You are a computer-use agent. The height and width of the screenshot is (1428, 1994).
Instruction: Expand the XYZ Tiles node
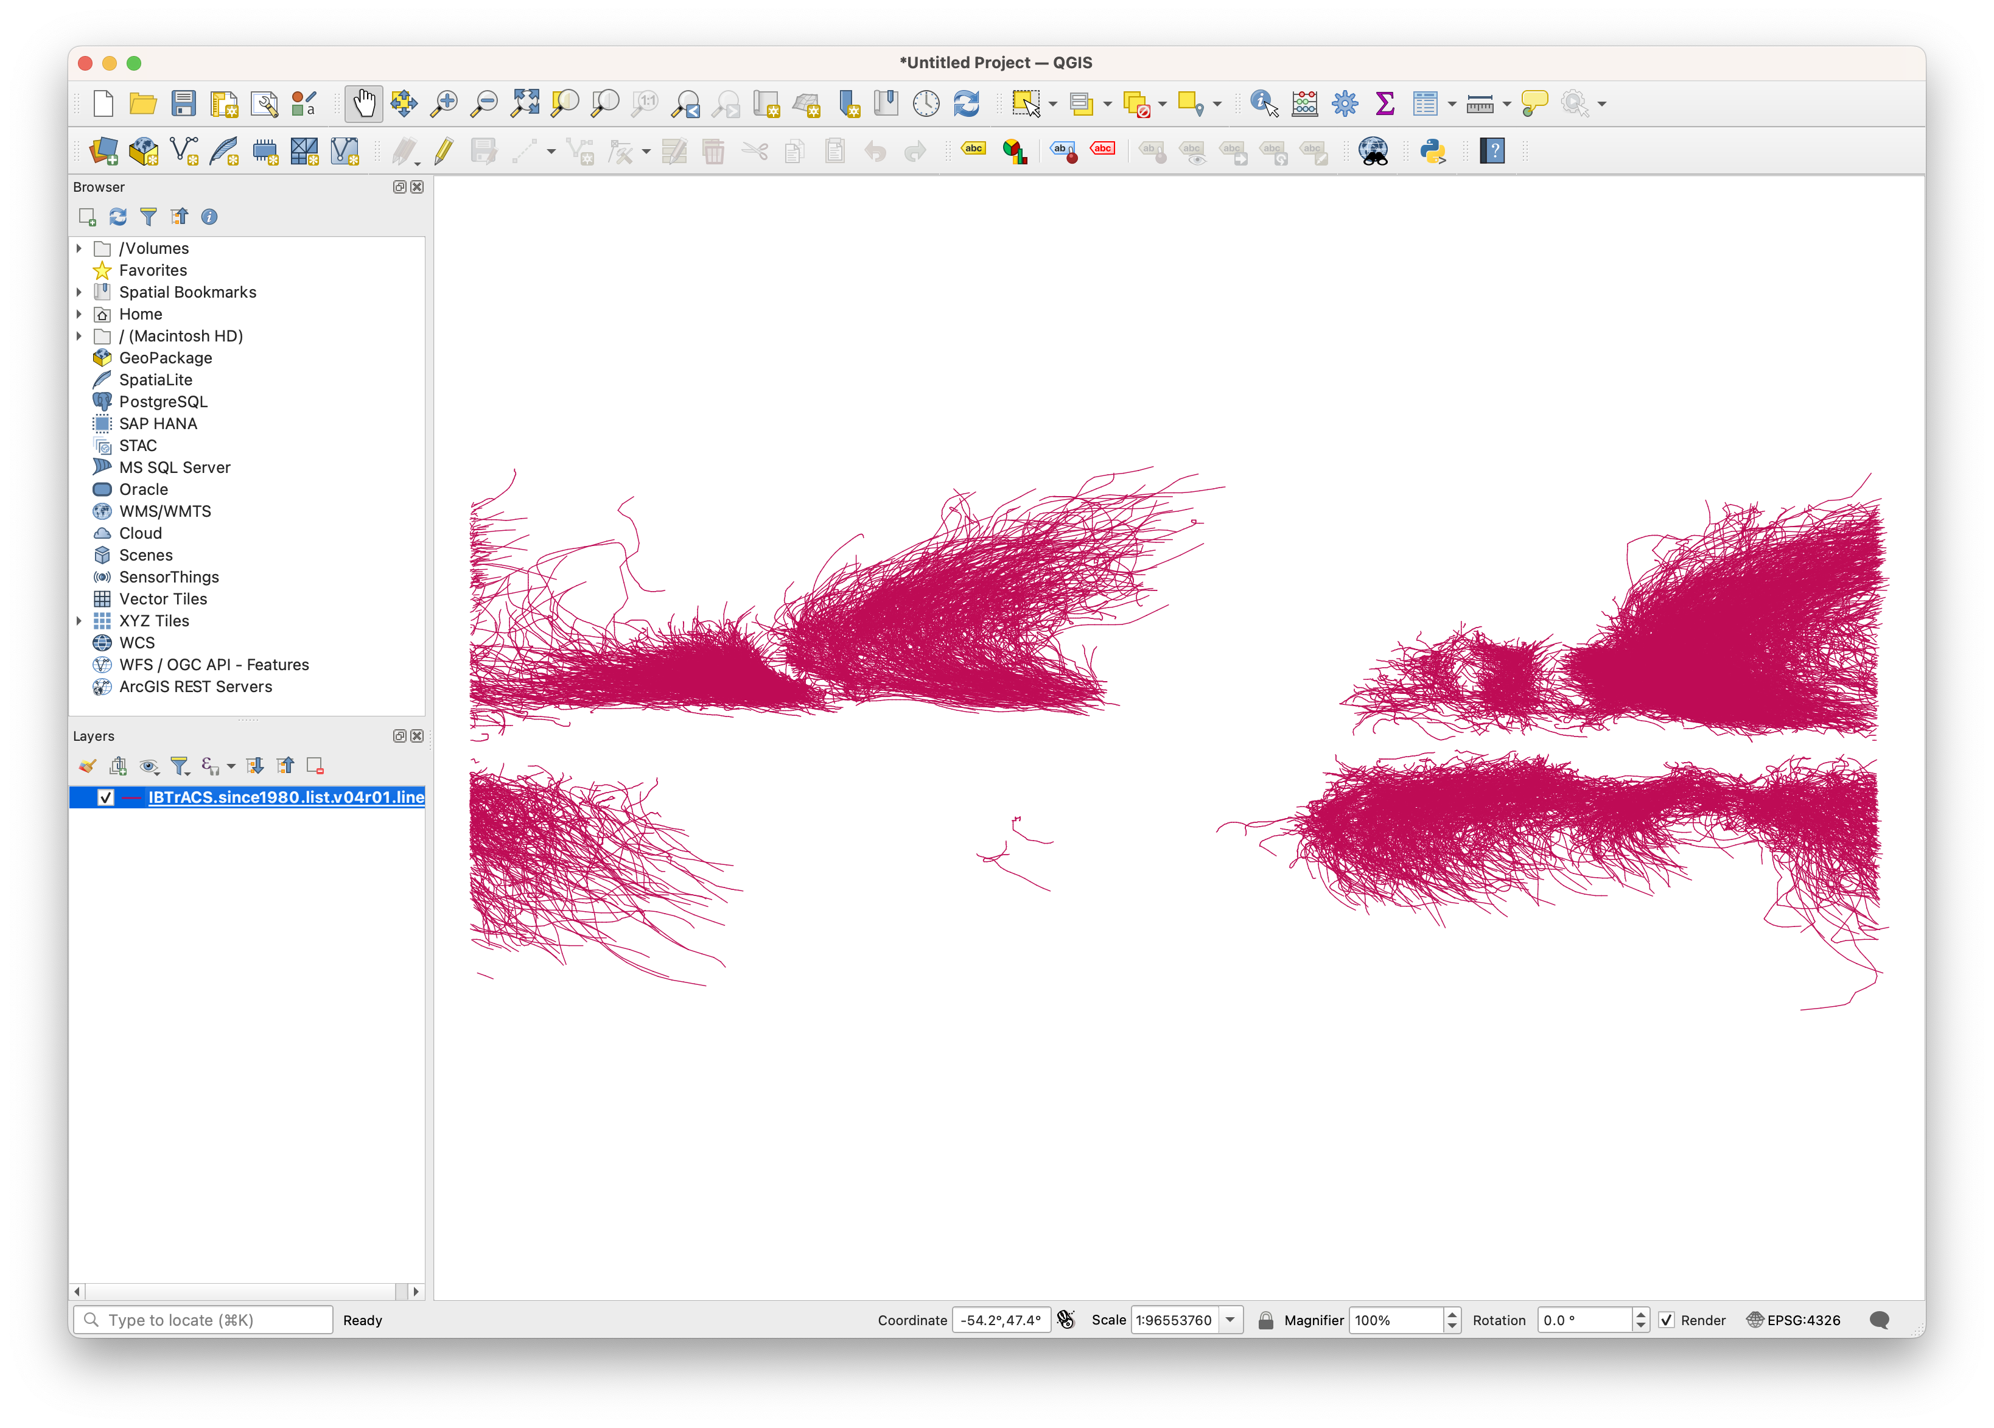tap(79, 621)
